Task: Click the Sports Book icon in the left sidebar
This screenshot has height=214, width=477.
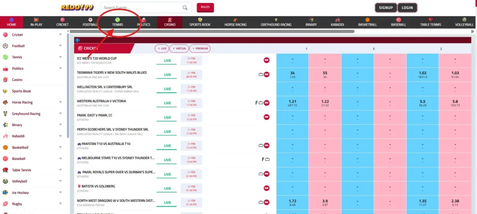Action: tap(5, 91)
